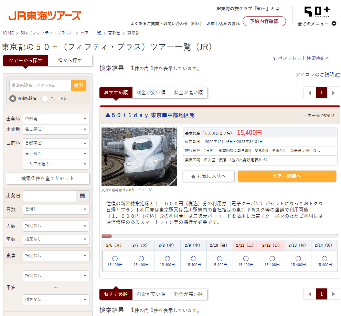Click the star お気に入りへ button
Viewport: 341px width, 316px height.
tap(208, 176)
